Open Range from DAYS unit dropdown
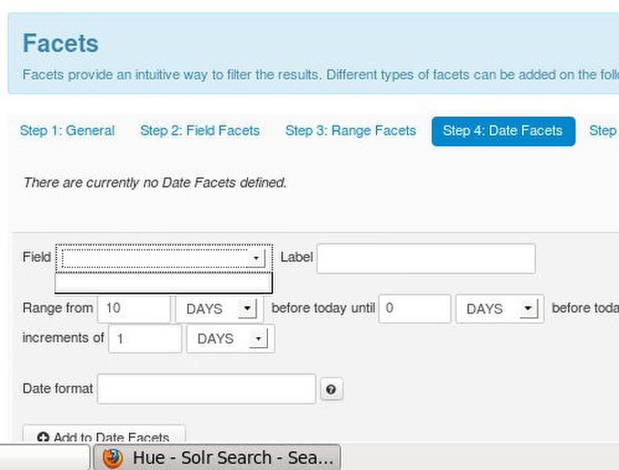The width and height of the screenshot is (619, 470). (x=220, y=309)
